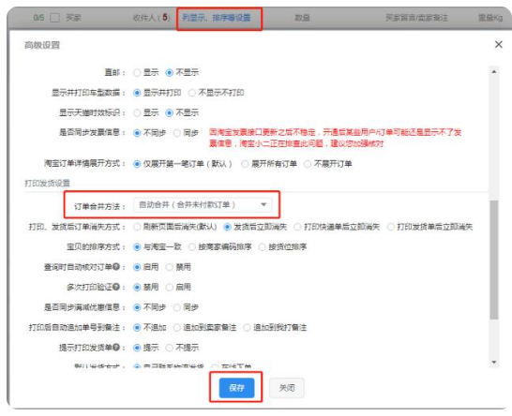The width and height of the screenshot is (512, 416).
Task: Tick the select-all checkbox next to 买家
Action: tap(54, 18)
